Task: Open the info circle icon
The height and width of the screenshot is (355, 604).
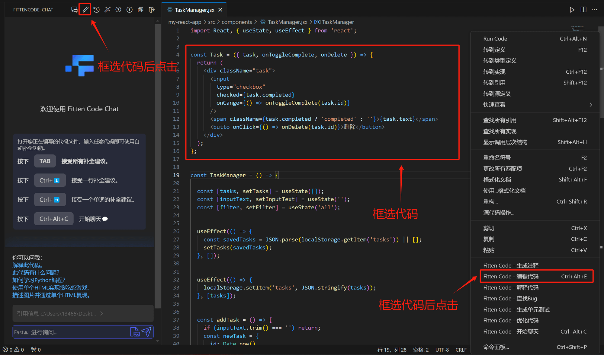Action: [129, 10]
